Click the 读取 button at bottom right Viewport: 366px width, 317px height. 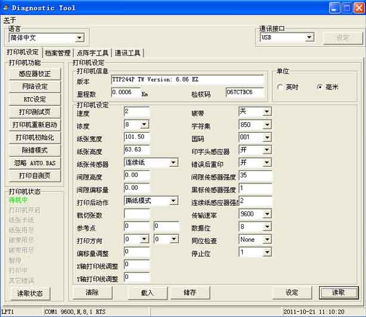point(339,293)
